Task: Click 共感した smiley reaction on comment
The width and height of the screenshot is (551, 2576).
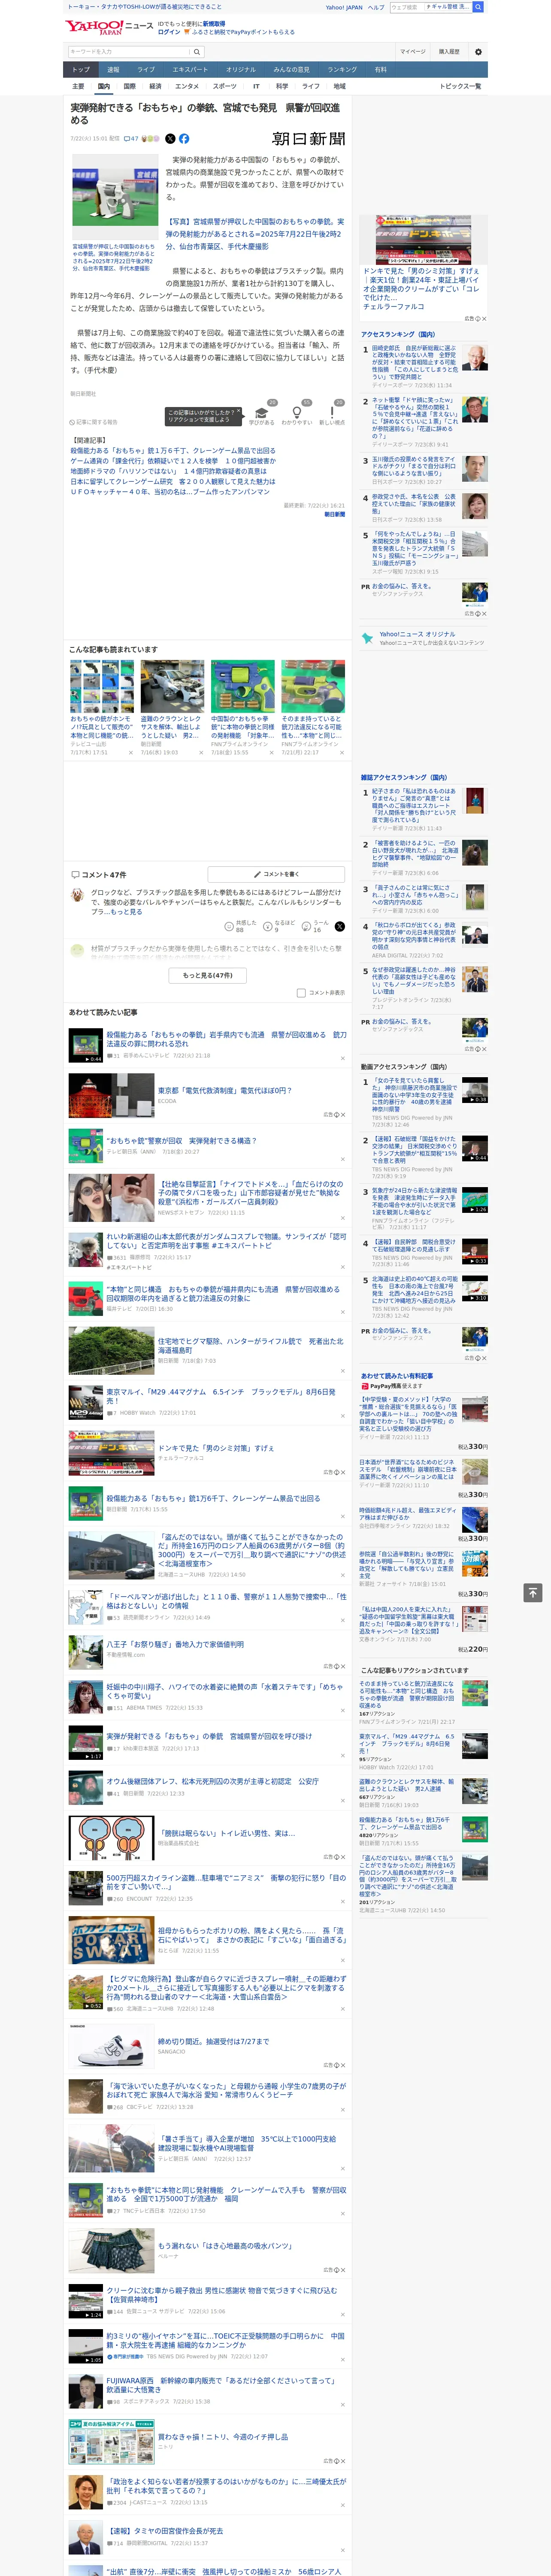Action: pos(229,926)
